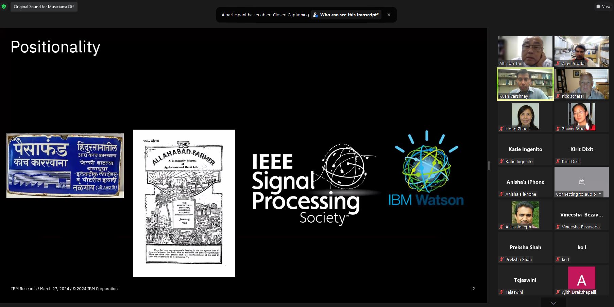This screenshot has height=307, width=614.
Task: Click muted mic icon beside Ajith Drakshapelli
Action: (558, 292)
